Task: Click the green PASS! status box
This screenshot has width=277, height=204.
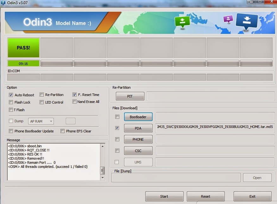Action: (23, 48)
